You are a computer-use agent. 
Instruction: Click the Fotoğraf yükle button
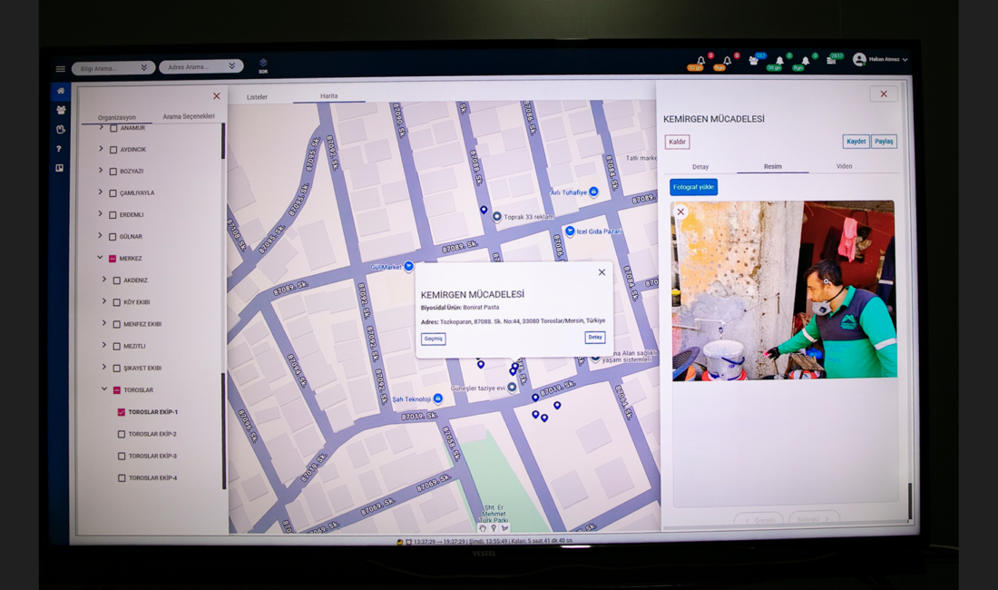[693, 187]
